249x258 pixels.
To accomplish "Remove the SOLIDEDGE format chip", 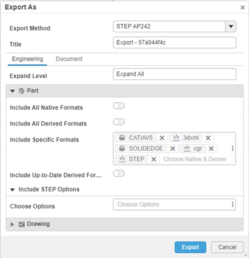I will [172, 148].
